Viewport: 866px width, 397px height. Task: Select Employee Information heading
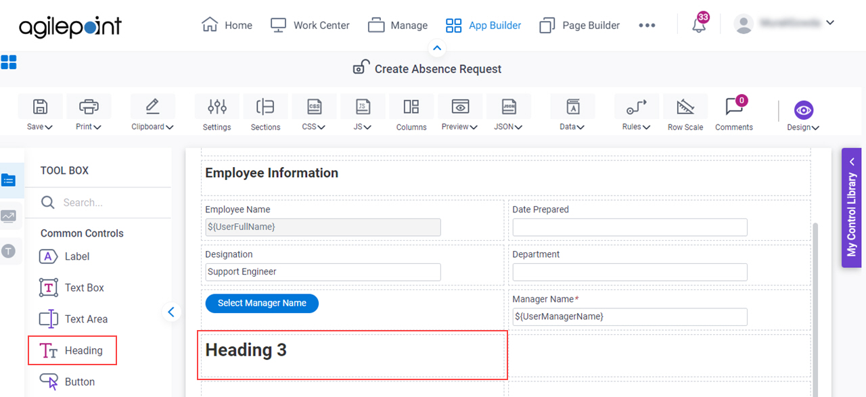(271, 172)
